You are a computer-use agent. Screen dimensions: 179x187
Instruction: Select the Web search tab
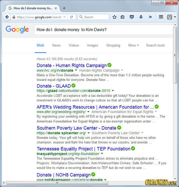[40, 45]
